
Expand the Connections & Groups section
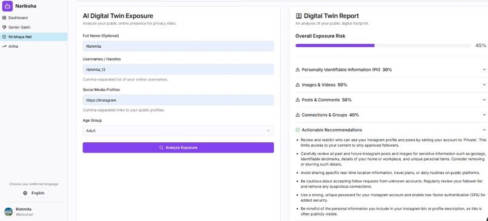[x=391, y=115]
